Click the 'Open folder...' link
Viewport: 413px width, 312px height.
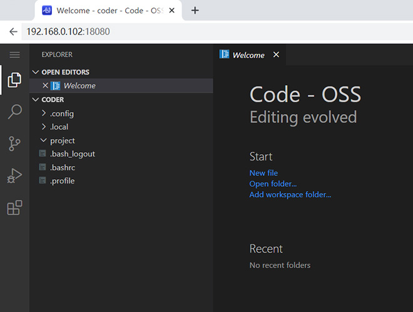pyautogui.click(x=273, y=184)
